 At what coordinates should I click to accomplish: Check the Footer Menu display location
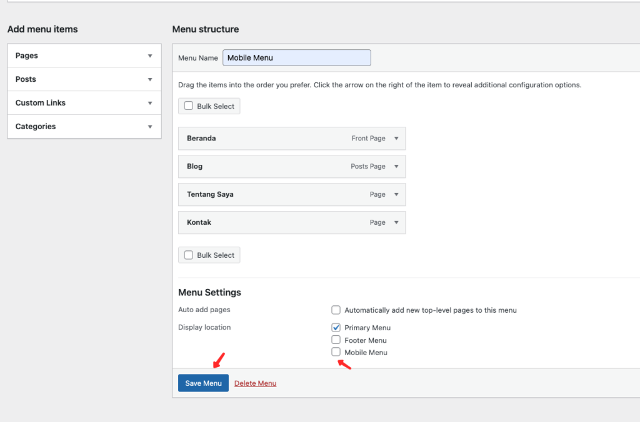coord(336,340)
